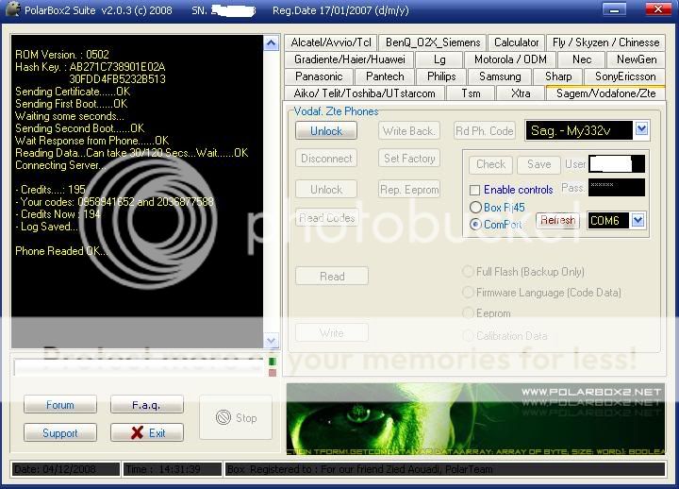
Task: Open the Tsm tab
Action: tap(471, 93)
